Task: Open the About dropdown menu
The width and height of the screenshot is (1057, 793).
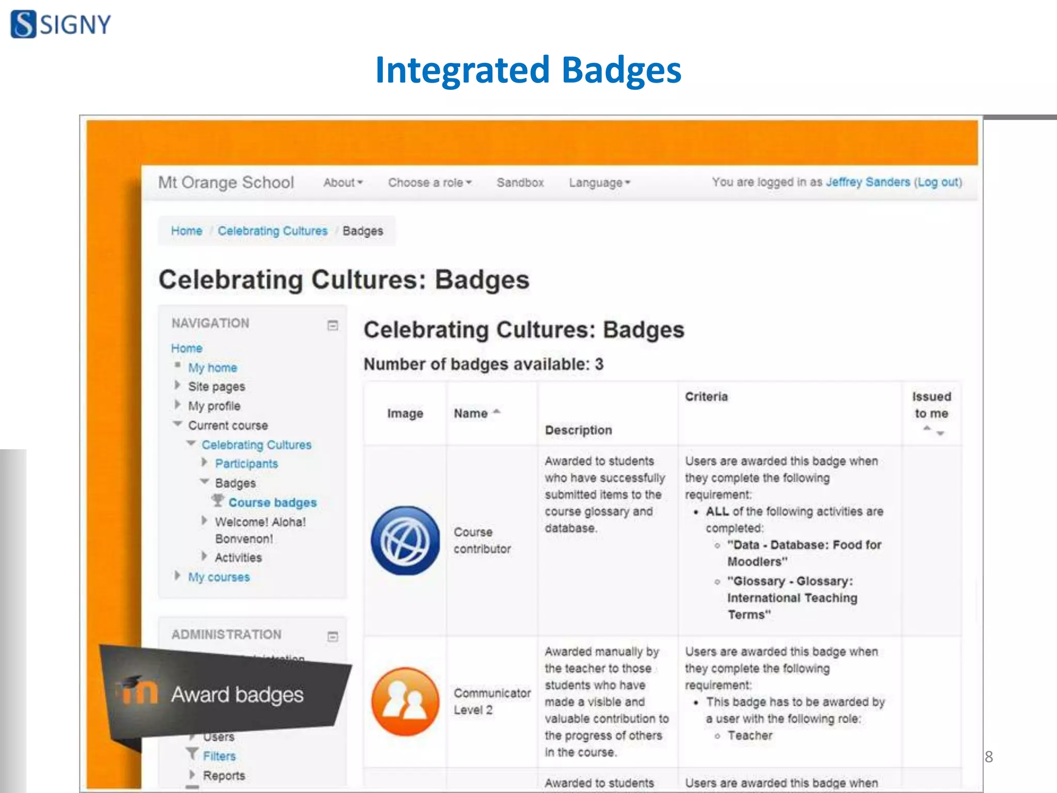Action: pos(343,182)
